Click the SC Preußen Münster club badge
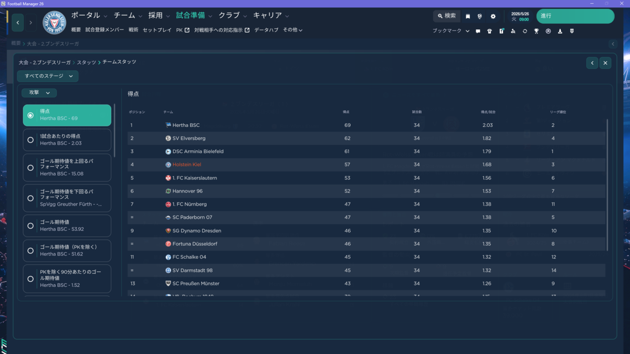Screen dimensions: 630x354 click(x=168, y=283)
